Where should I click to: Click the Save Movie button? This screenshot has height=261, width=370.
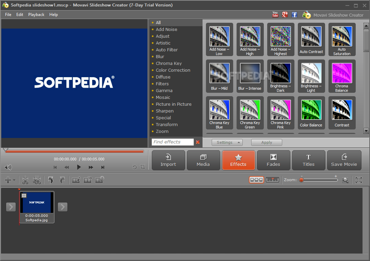coord(344,160)
